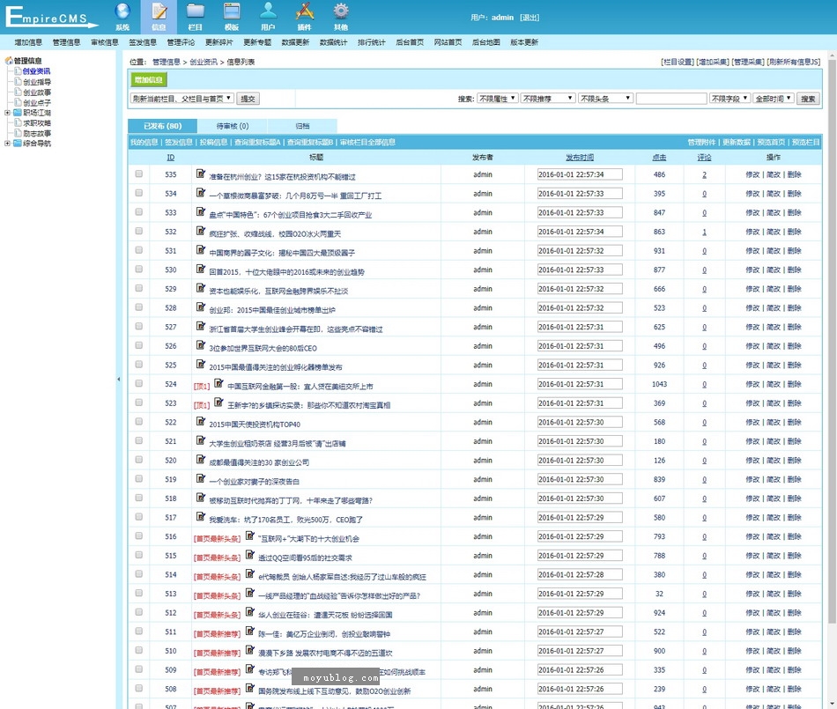Open the 插件 tools icon in top navigation
This screenshot has width=837, height=709.
click(304, 11)
